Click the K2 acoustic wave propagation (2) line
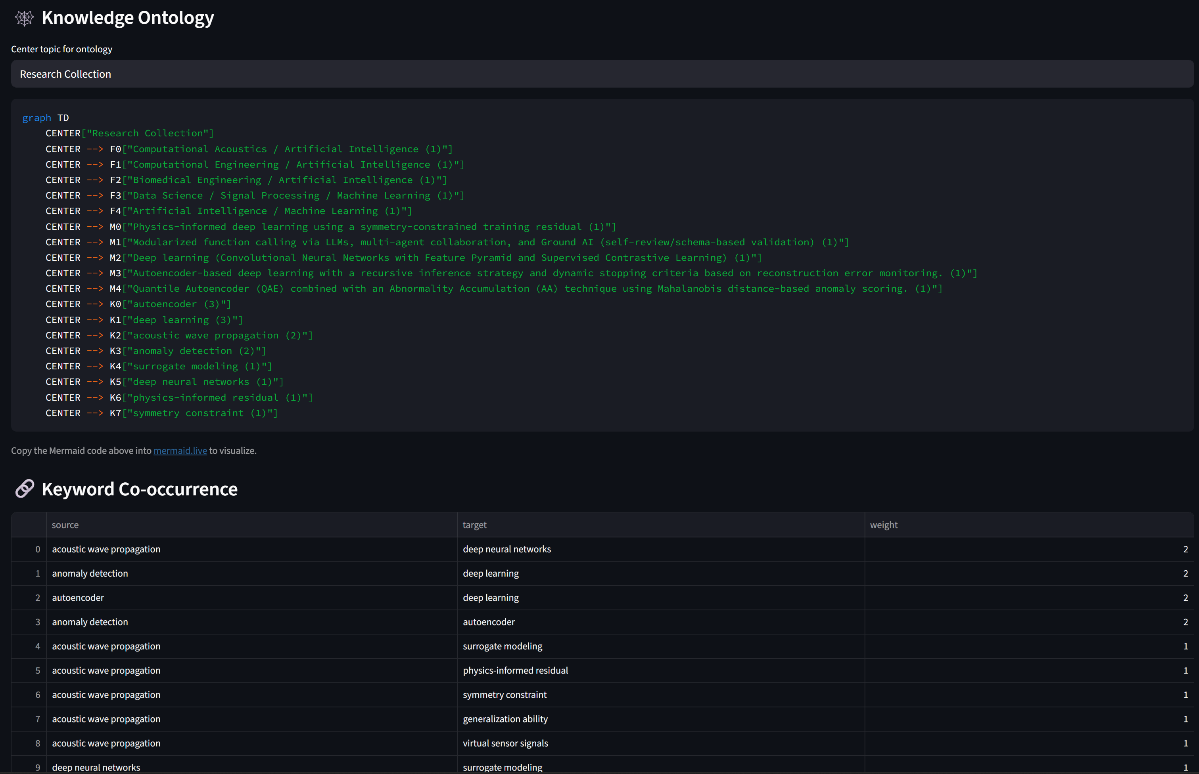This screenshot has width=1199, height=774. [x=179, y=335]
